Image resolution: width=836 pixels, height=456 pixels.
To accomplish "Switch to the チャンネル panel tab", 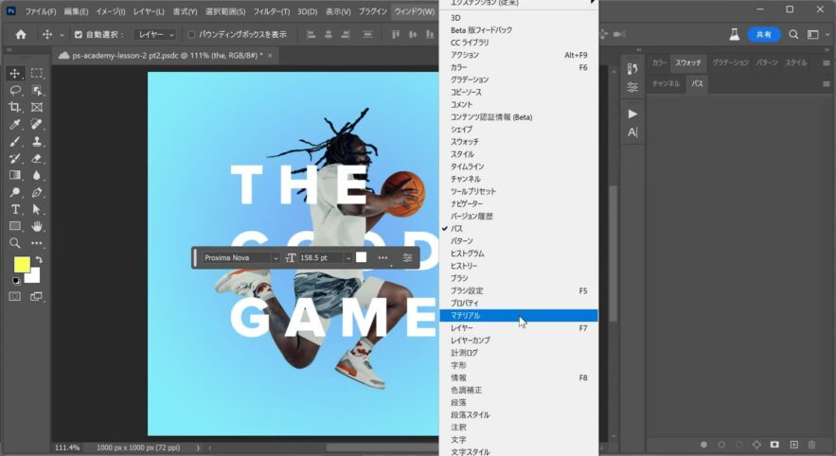I will coord(666,83).
